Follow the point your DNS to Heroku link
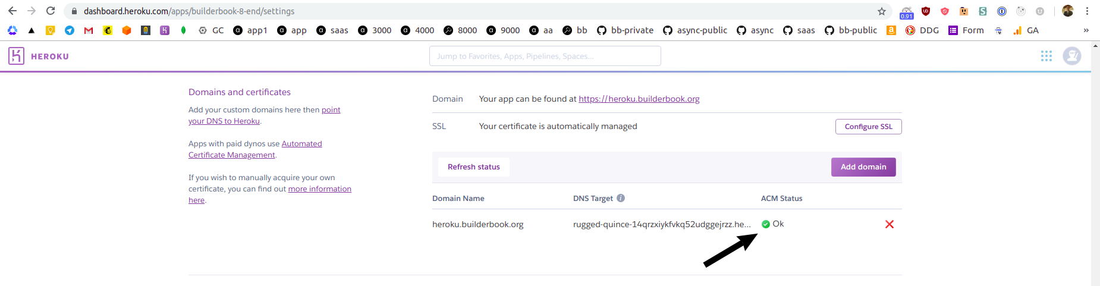Image resolution: width=1100 pixels, height=286 pixels. point(265,115)
